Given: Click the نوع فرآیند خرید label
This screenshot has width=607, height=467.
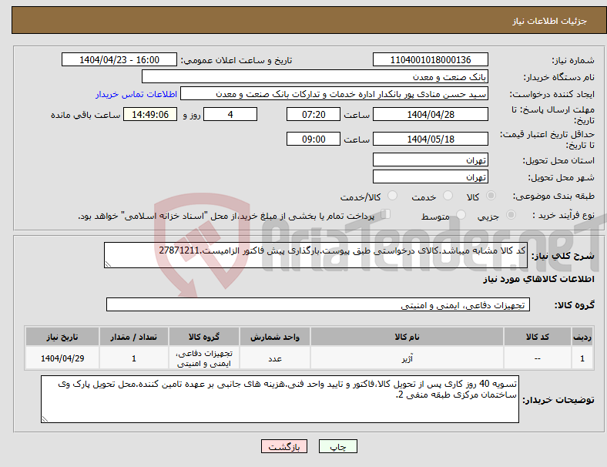Looking at the screenshot, I should pos(563,215).
